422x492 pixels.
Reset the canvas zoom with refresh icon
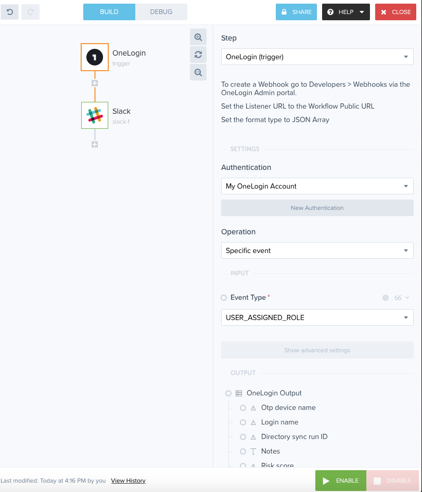pos(198,55)
